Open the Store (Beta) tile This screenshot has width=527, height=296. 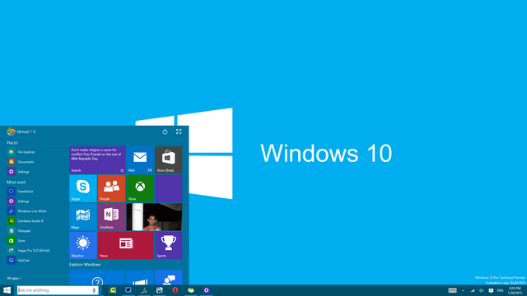click(x=168, y=160)
